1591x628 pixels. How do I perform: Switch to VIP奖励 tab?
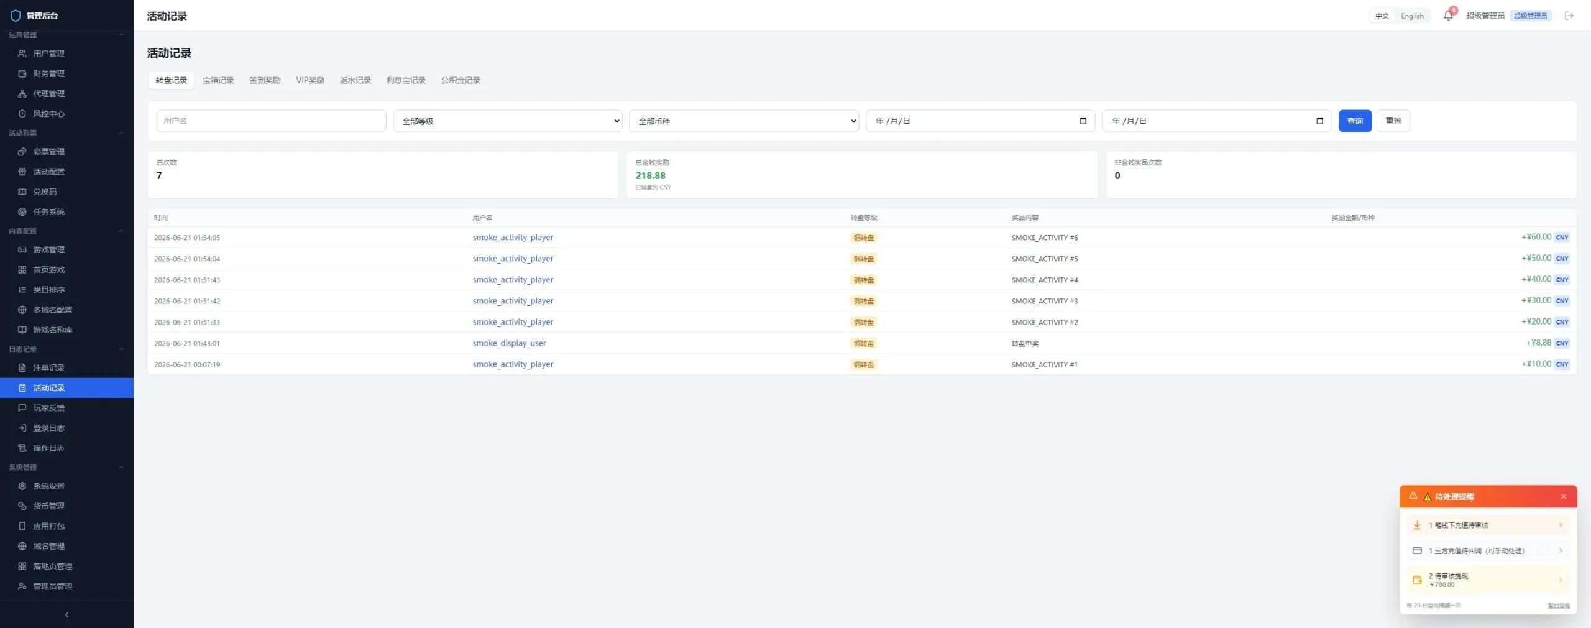(310, 80)
